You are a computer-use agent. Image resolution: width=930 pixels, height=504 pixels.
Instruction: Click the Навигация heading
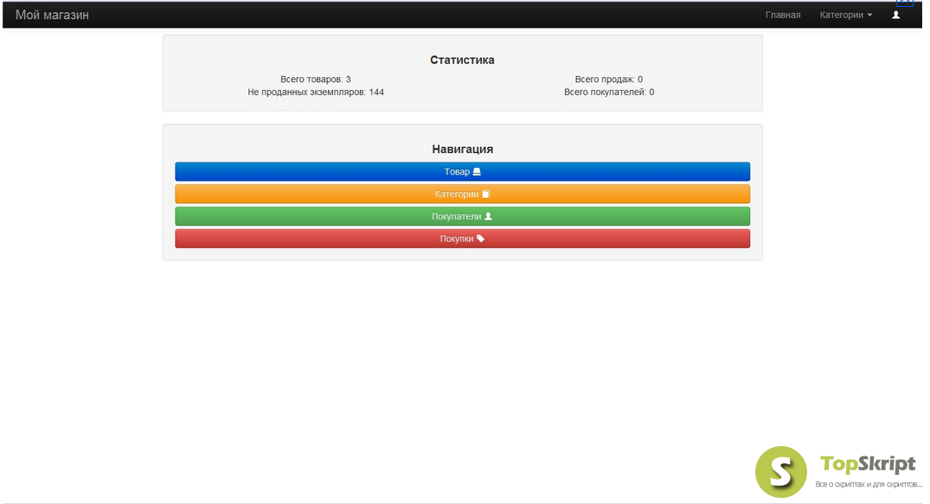coord(462,149)
